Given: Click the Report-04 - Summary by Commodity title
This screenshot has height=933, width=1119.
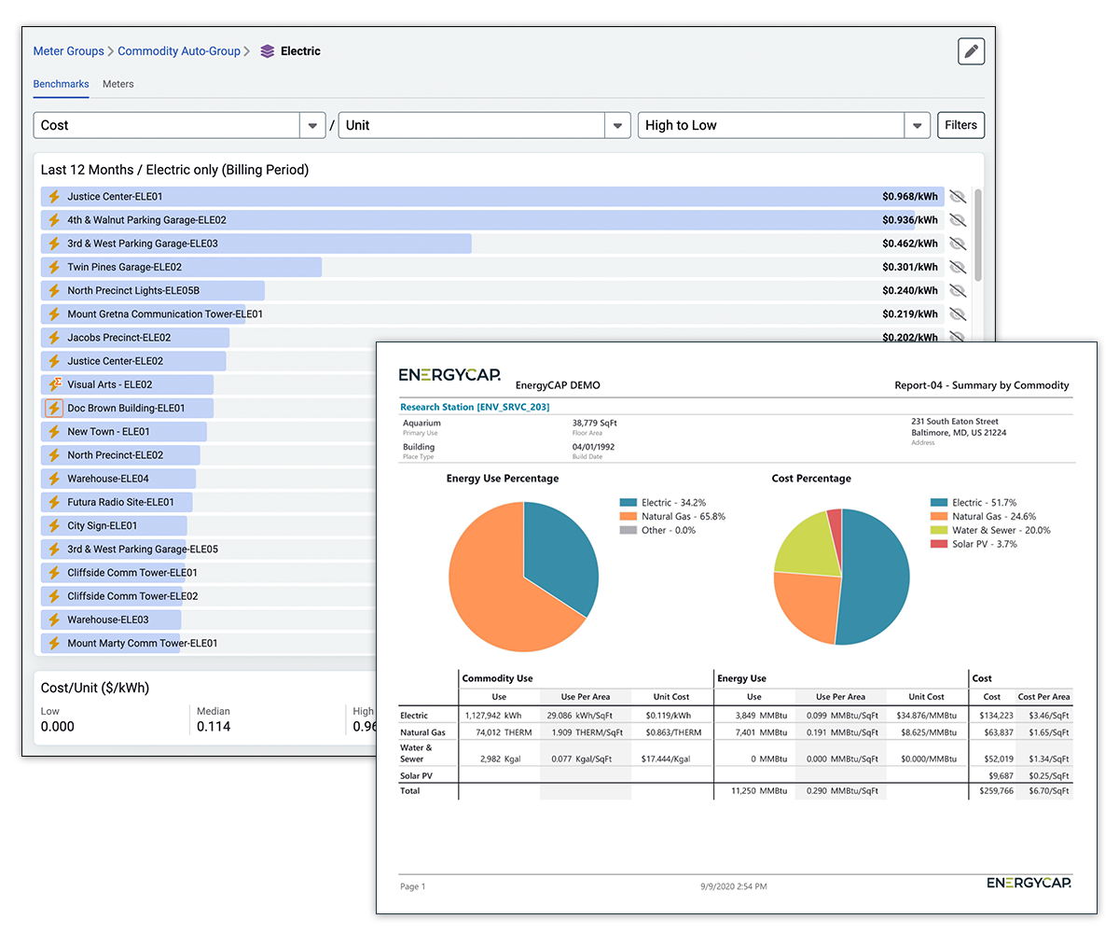Looking at the screenshot, I should [x=981, y=384].
